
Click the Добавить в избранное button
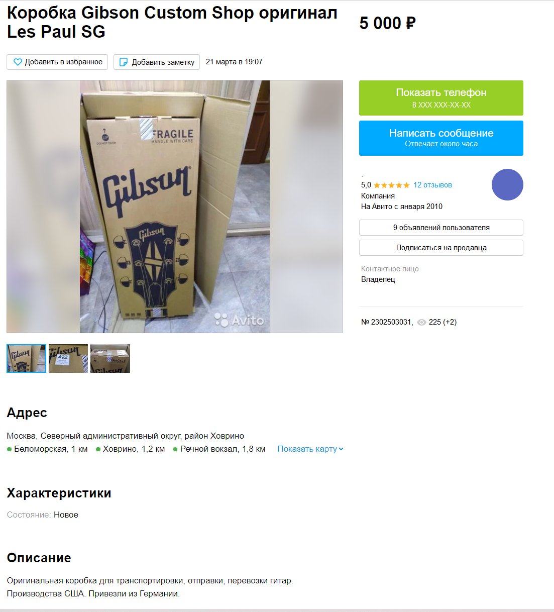[57, 62]
